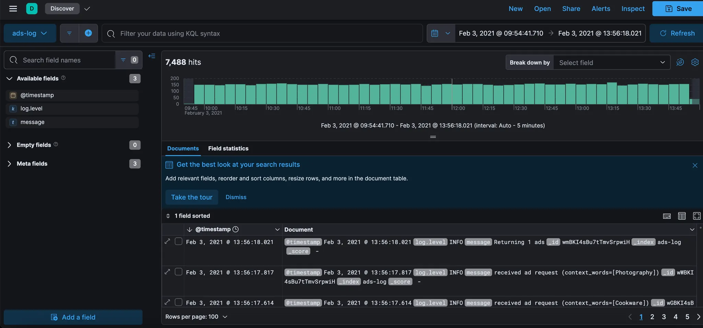Click the edit visualization icon beside breakdown

680,62
